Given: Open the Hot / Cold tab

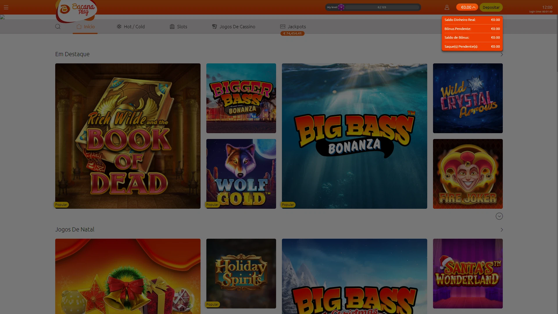Looking at the screenshot, I should pyautogui.click(x=130, y=26).
